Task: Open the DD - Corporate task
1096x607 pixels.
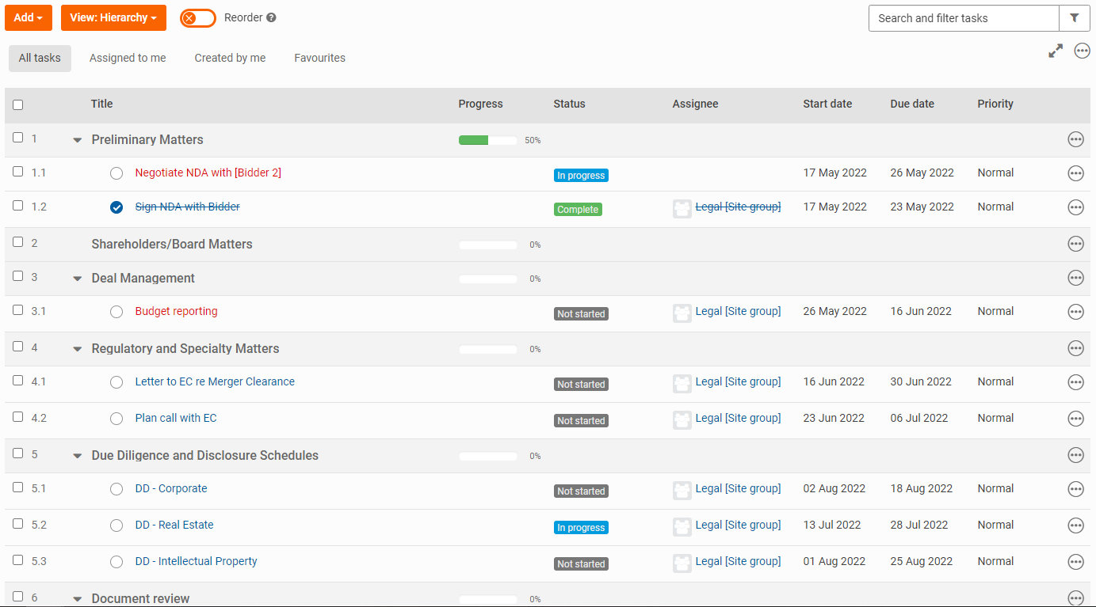Action: click(171, 488)
